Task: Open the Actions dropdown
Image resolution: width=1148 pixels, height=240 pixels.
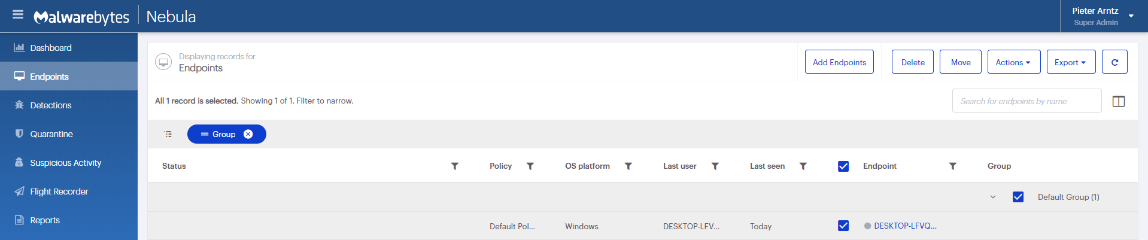Action: (1013, 62)
